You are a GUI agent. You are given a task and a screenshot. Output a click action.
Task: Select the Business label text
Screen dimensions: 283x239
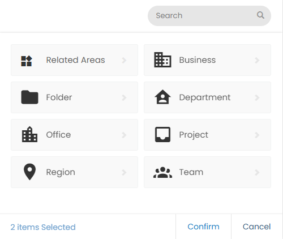pos(198,60)
